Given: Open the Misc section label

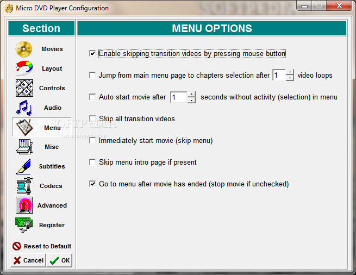Looking at the screenshot, I should click(52, 147).
